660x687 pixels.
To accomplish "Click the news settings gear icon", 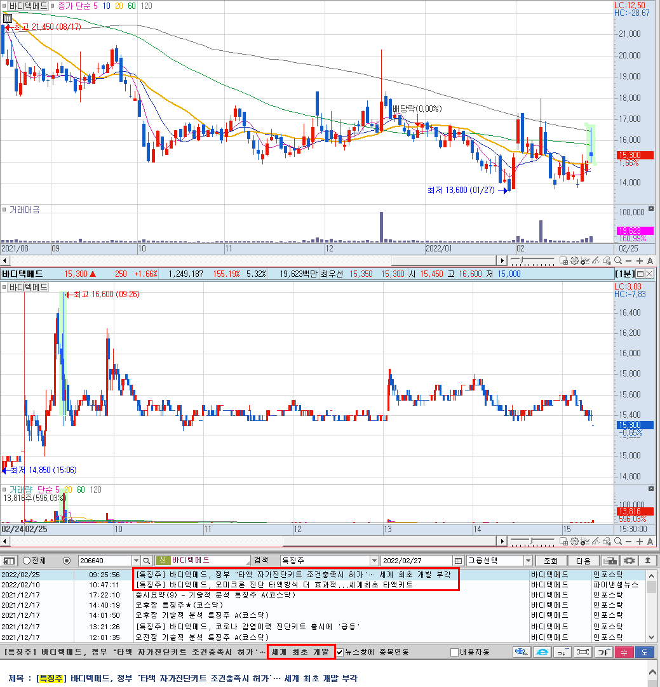I will [x=630, y=561].
